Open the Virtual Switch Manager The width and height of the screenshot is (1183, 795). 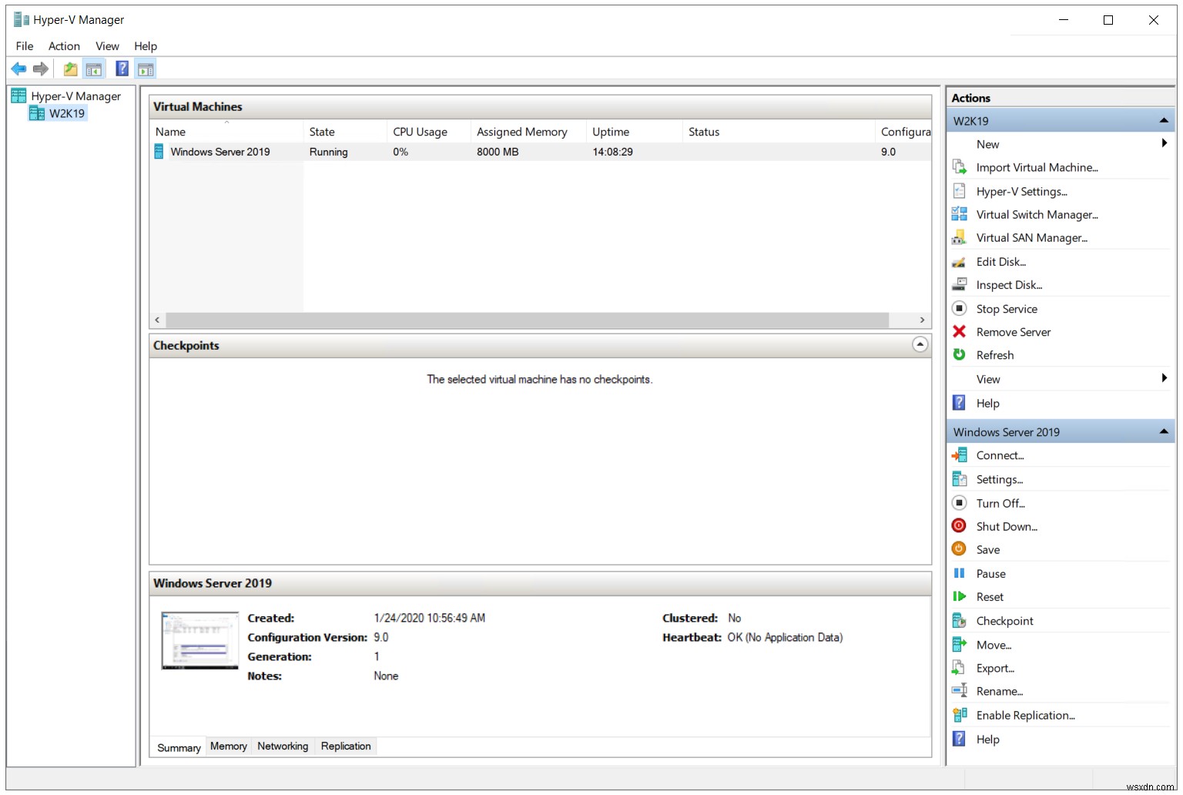(1037, 214)
